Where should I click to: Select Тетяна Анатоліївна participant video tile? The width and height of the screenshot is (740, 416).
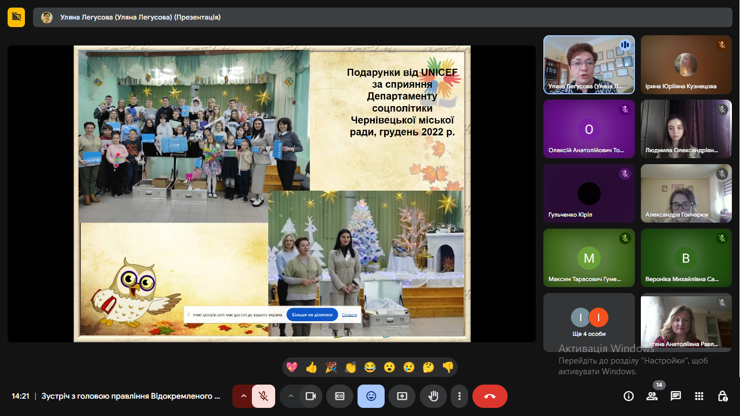point(686,322)
